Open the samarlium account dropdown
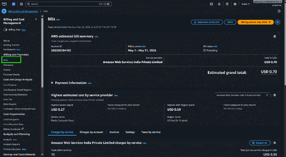Viewport: 286px width, 157px height. click(267, 2)
